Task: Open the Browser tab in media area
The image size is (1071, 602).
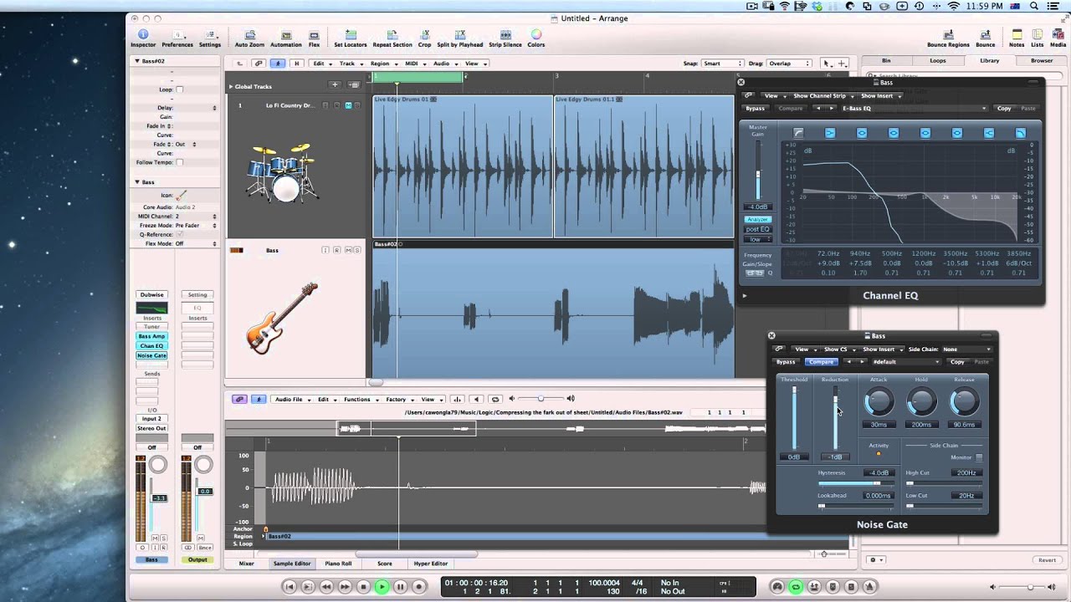Action: (x=1042, y=60)
